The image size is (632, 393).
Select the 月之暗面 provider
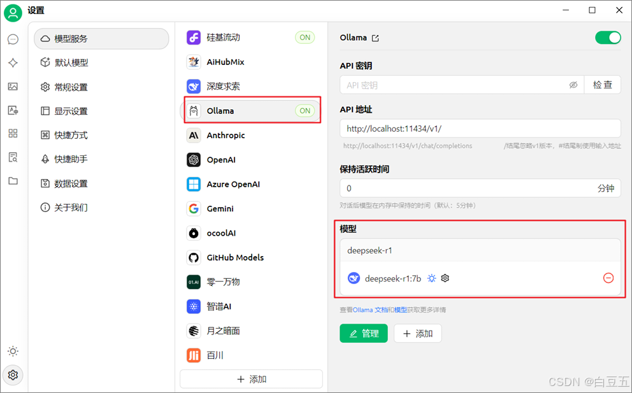point(251,331)
